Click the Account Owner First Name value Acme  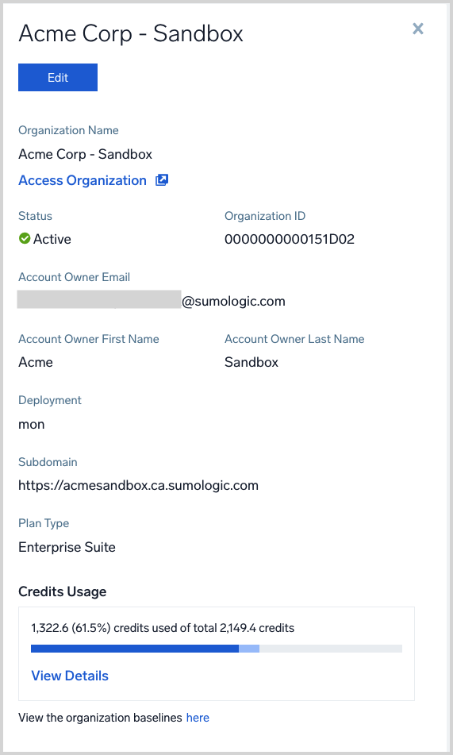pyautogui.click(x=36, y=362)
